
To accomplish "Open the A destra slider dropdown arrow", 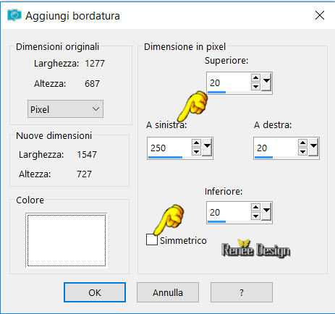I will 313,148.
